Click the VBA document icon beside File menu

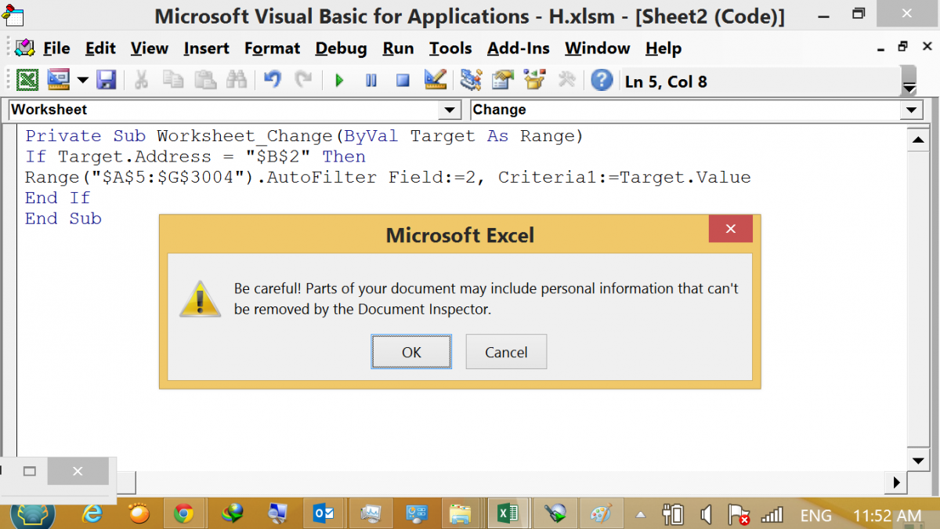[x=24, y=49]
